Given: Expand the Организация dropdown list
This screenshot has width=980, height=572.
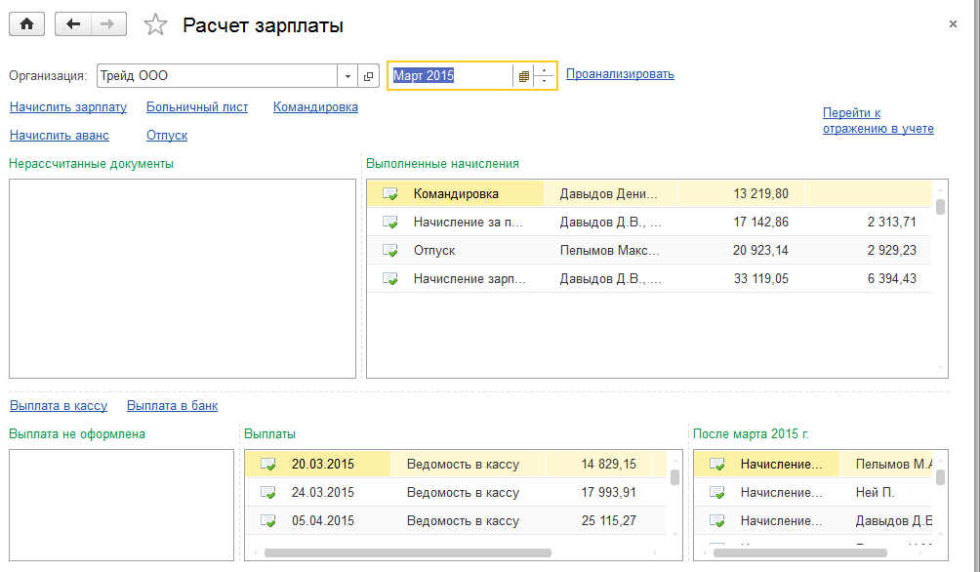Looking at the screenshot, I should click(x=348, y=75).
